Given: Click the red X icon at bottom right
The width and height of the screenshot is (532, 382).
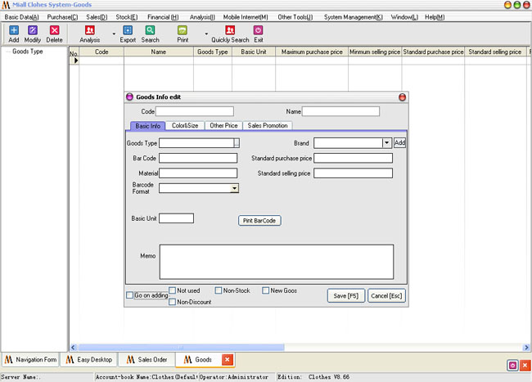Looking at the screenshot, I should tap(525, 365).
